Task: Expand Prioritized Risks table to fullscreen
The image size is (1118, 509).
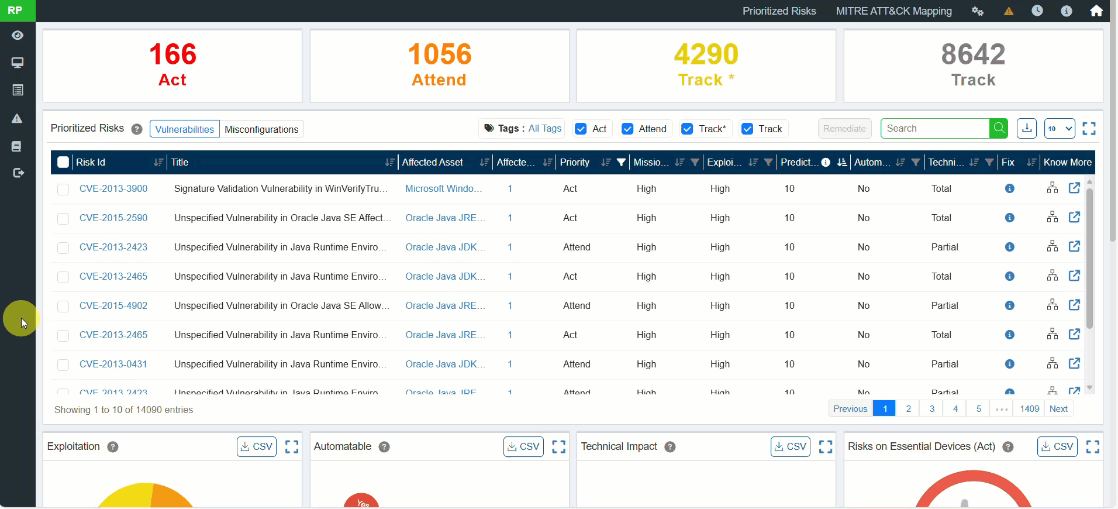Action: pyautogui.click(x=1088, y=129)
